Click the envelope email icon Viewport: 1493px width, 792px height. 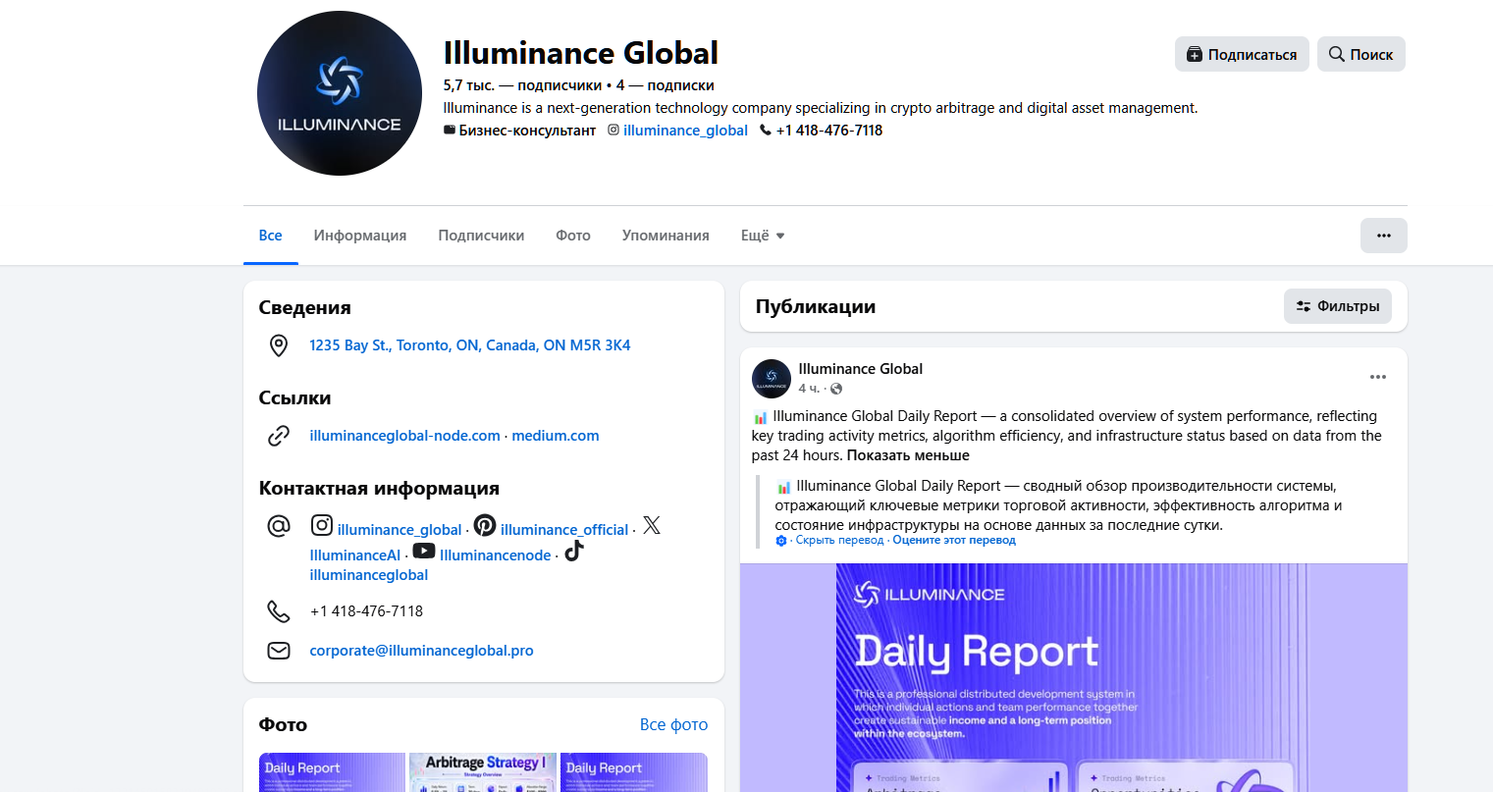click(279, 651)
